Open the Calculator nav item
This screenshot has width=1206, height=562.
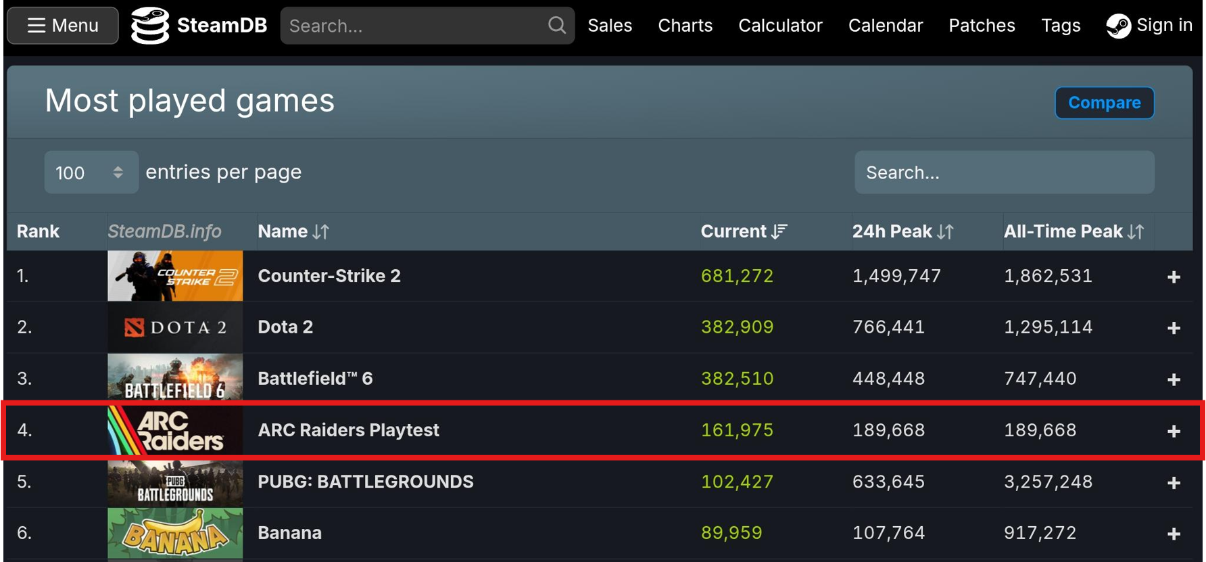(x=780, y=26)
